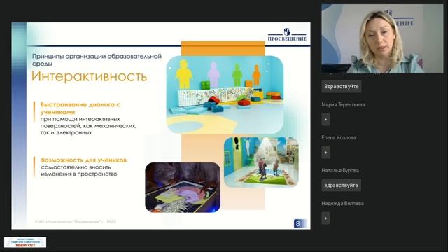Click the '+' message under Мария Терентьева

pos(325,120)
